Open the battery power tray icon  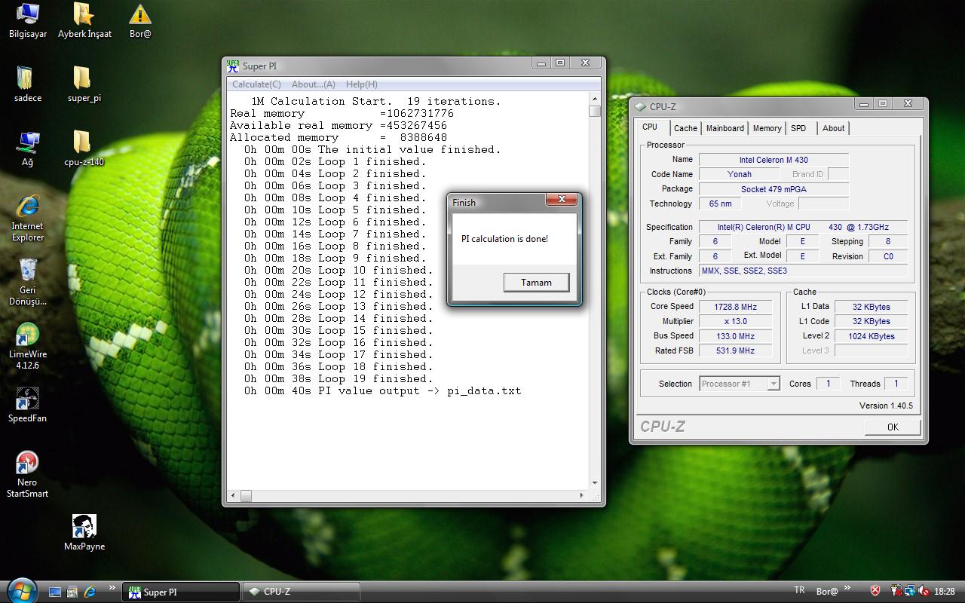click(x=896, y=592)
